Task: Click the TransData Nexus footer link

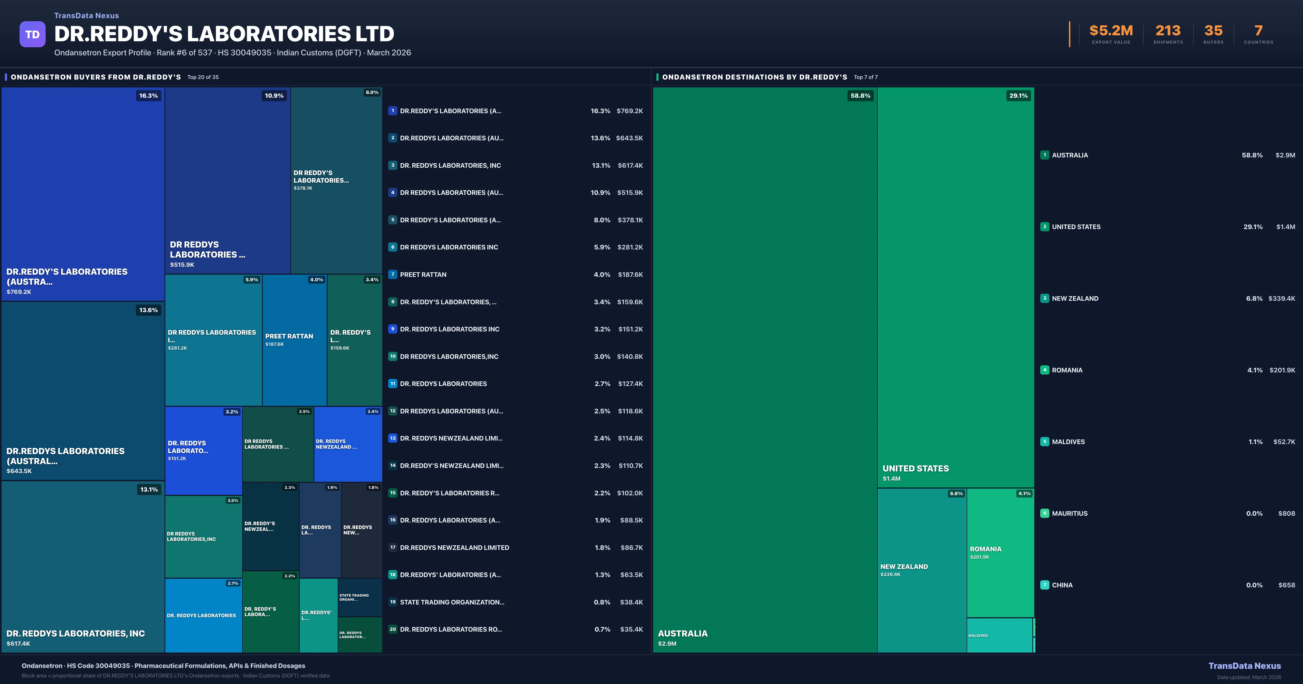Action: (1244, 666)
